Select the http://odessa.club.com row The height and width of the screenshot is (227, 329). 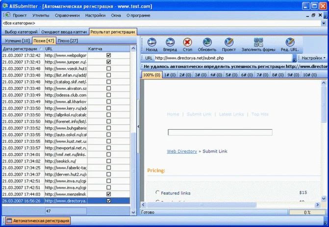(66, 95)
